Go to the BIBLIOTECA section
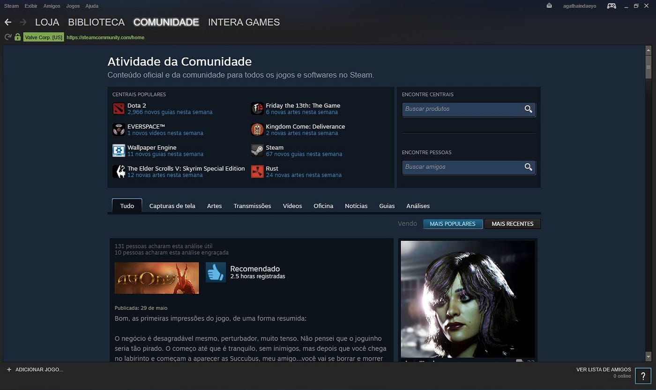The height and width of the screenshot is (390, 656). pyautogui.click(x=96, y=22)
